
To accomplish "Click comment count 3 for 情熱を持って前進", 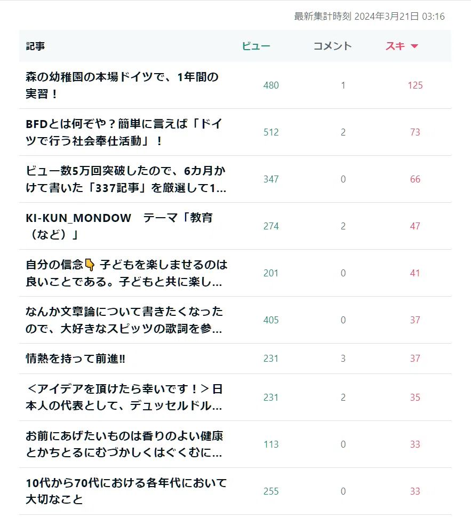I will point(343,359).
